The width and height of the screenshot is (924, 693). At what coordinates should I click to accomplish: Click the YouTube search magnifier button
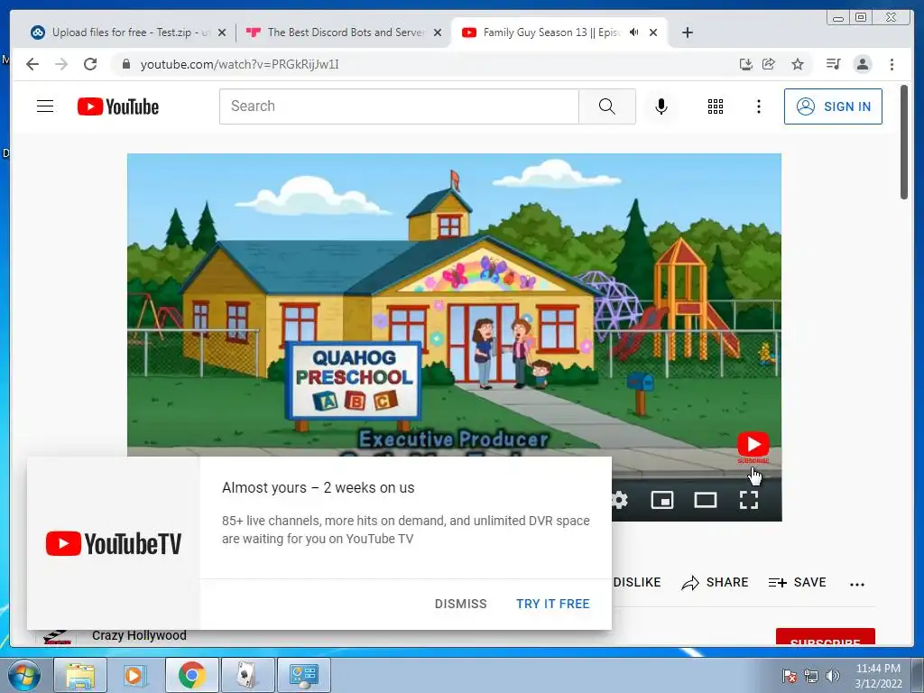607,106
